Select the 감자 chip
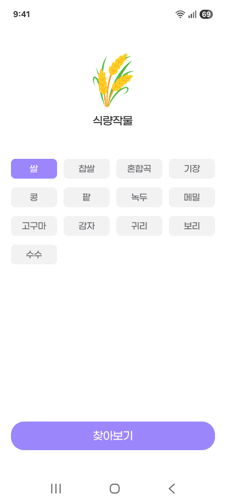The image size is (226, 504). click(87, 226)
